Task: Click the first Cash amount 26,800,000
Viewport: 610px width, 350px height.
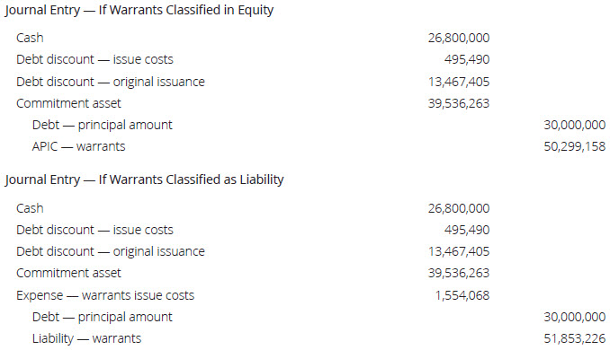Action: point(459,38)
